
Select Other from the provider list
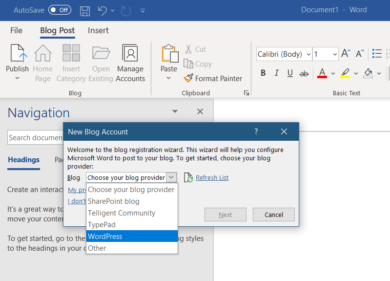pos(132,248)
